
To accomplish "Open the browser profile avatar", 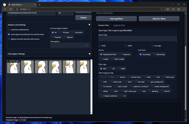I will (5, 5).
